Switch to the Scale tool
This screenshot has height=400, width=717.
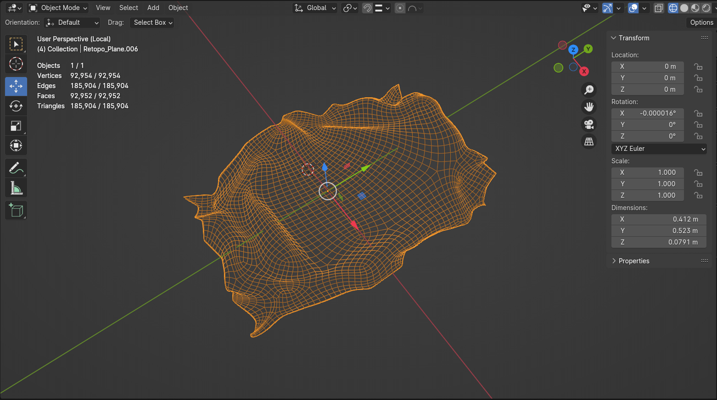point(16,126)
